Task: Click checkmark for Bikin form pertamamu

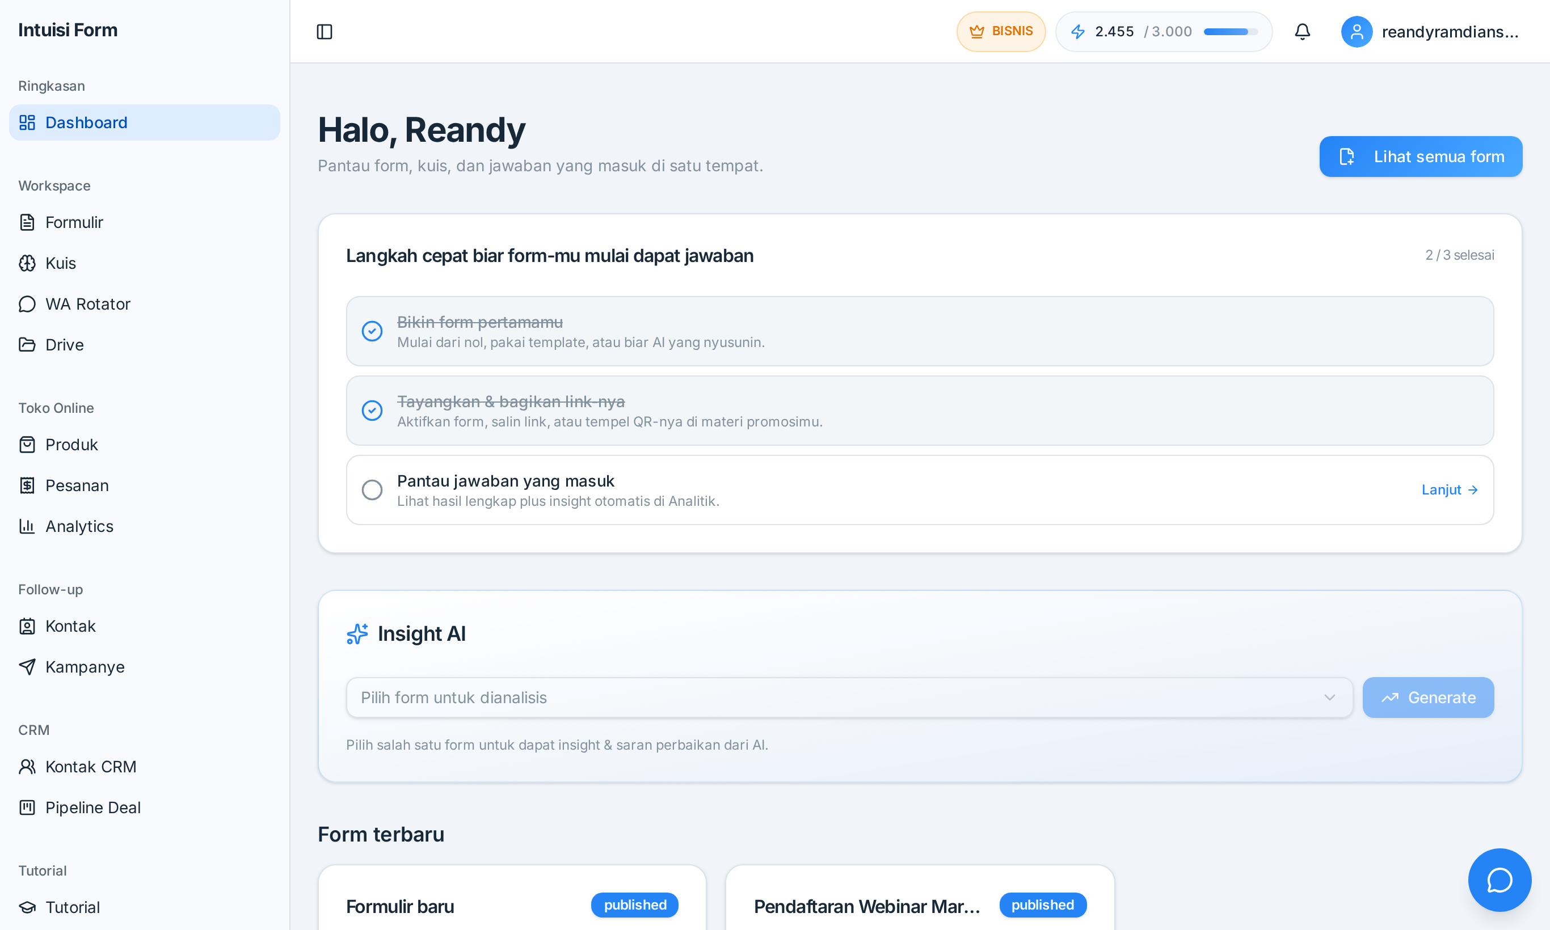Action: 372,331
